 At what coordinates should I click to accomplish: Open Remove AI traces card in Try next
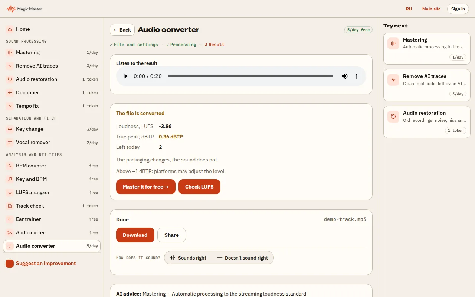pyautogui.click(x=427, y=85)
